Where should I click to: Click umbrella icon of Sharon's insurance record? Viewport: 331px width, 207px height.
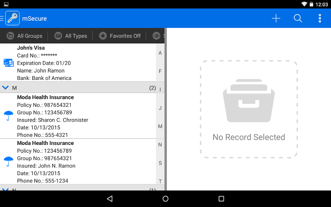pyautogui.click(x=8, y=116)
